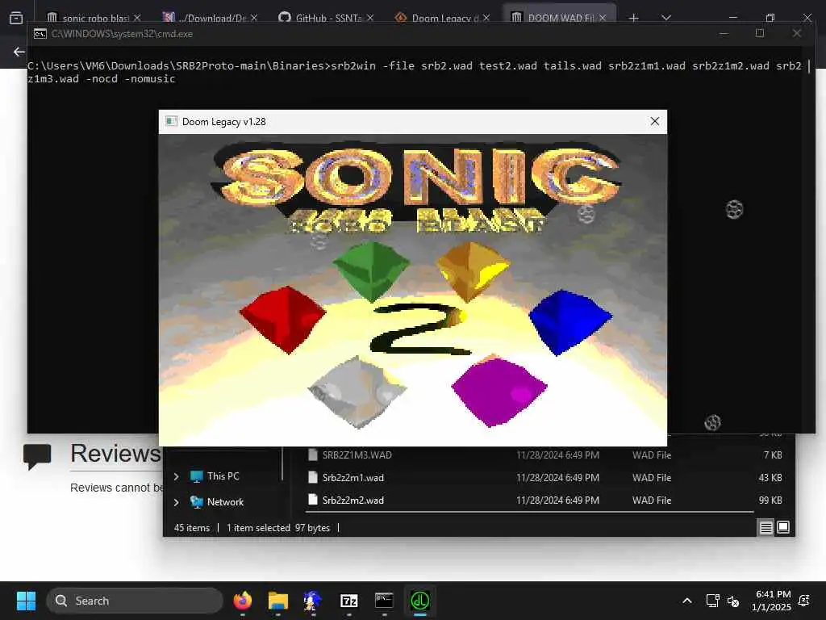This screenshot has height=620, width=826.
Task: Click the yellow Chaos Emerald
Action: click(473, 270)
